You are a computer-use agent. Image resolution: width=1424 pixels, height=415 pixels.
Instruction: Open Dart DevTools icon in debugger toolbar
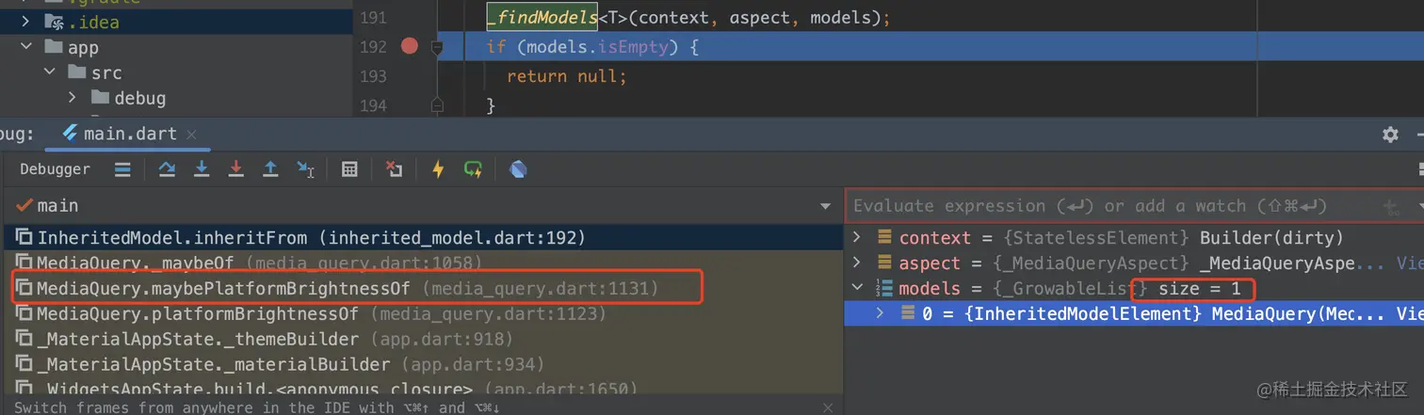517,169
